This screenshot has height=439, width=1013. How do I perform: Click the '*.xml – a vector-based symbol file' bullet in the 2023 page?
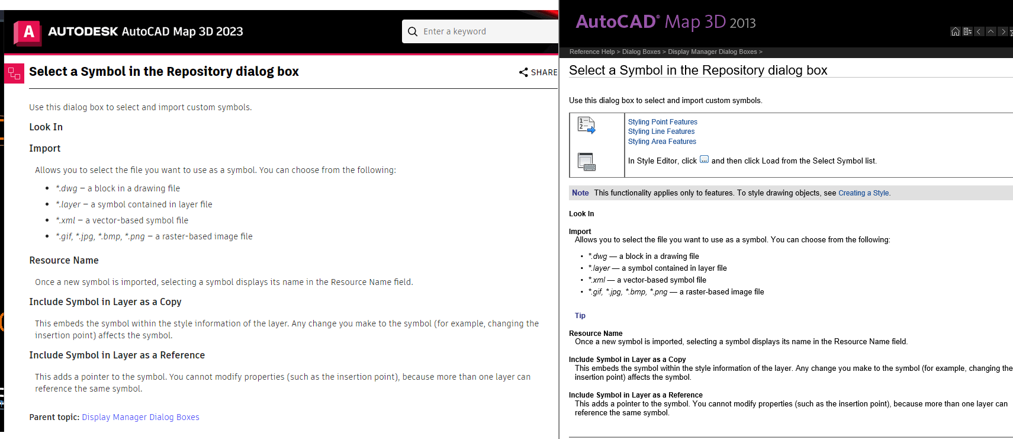[x=122, y=220]
